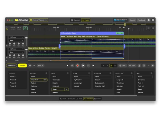
Task: Set grid snap to 8 bars
Action: tap(107, 66)
